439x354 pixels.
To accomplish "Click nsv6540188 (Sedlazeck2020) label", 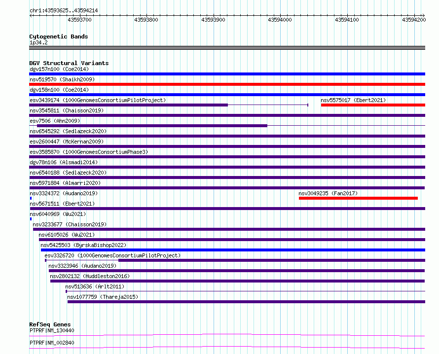I will coord(68,173).
